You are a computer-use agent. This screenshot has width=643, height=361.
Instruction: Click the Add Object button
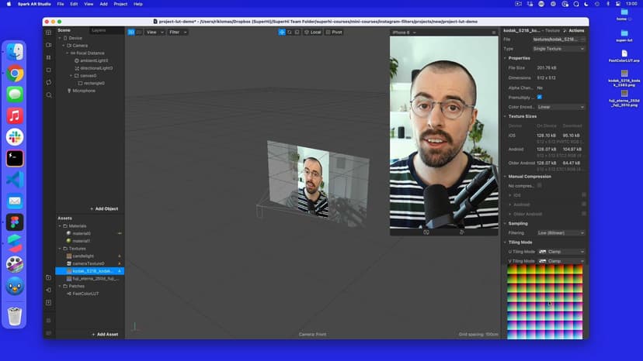click(104, 208)
